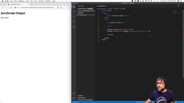
Task: Expand the LEGO Mindstorms EV3 section
Action: point(86,11)
